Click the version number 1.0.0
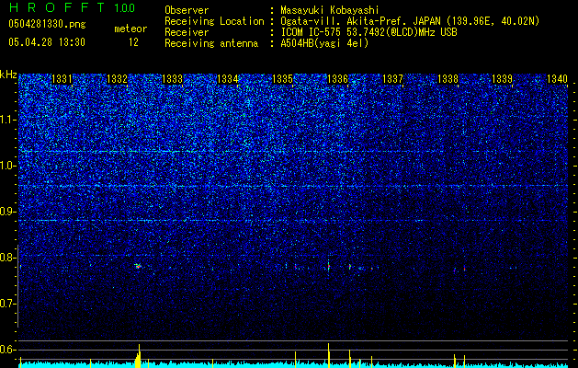Viewport: 578px width, 368px height. (x=125, y=7)
